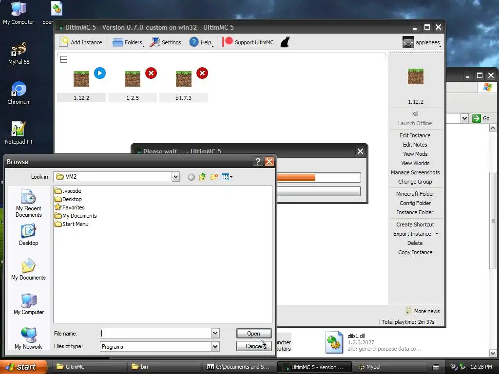This screenshot has width=499, height=374.
Task: Open the Views menu in Browse dialog
Action: pos(227,177)
